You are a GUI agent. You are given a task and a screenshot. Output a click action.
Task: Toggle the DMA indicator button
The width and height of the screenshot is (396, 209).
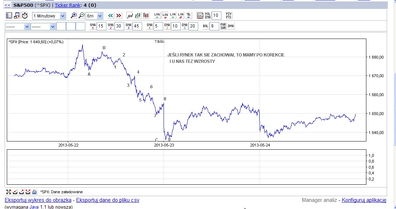click(x=231, y=26)
